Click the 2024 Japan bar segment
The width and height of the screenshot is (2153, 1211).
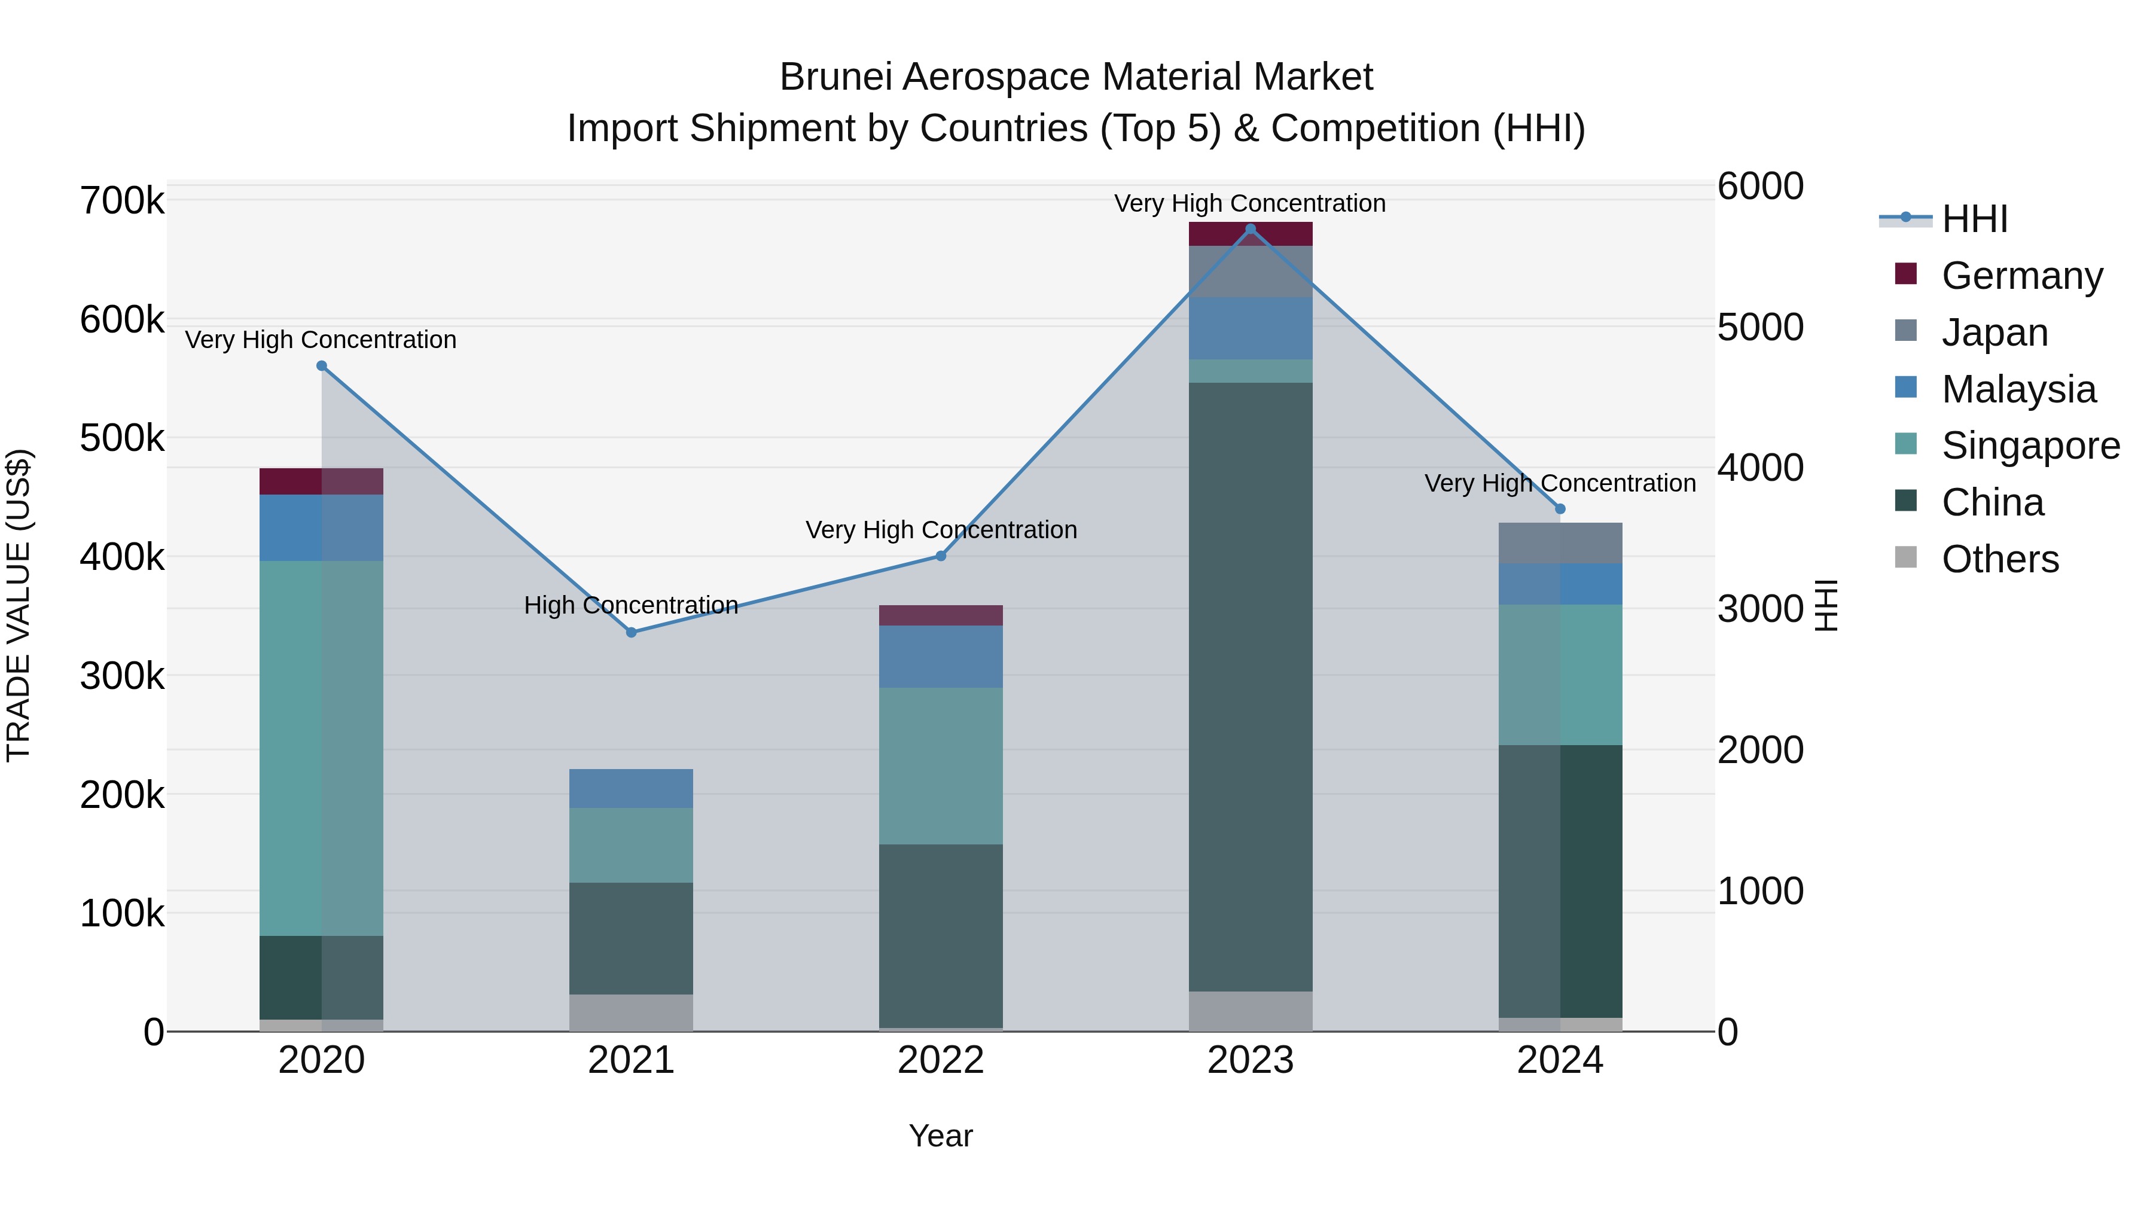coord(1560,543)
